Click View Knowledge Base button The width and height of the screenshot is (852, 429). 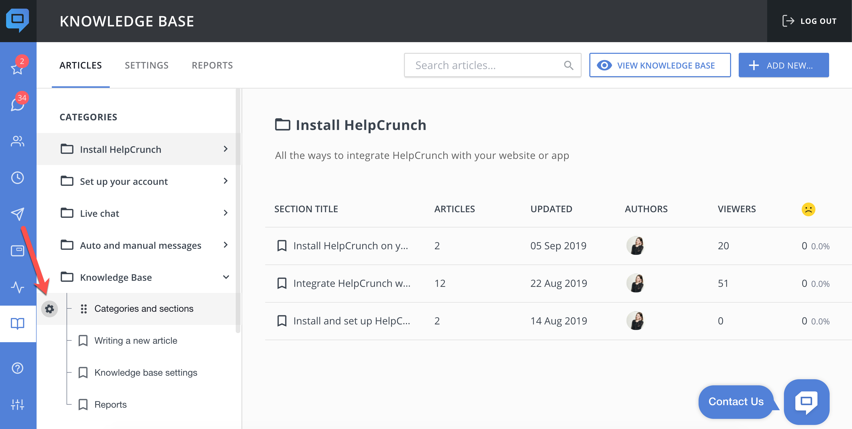[x=660, y=65]
